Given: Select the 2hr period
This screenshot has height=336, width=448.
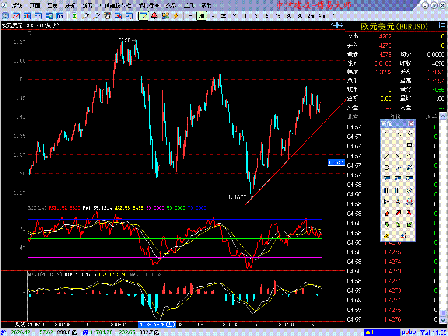Looking at the screenshot, I should click(311, 16).
